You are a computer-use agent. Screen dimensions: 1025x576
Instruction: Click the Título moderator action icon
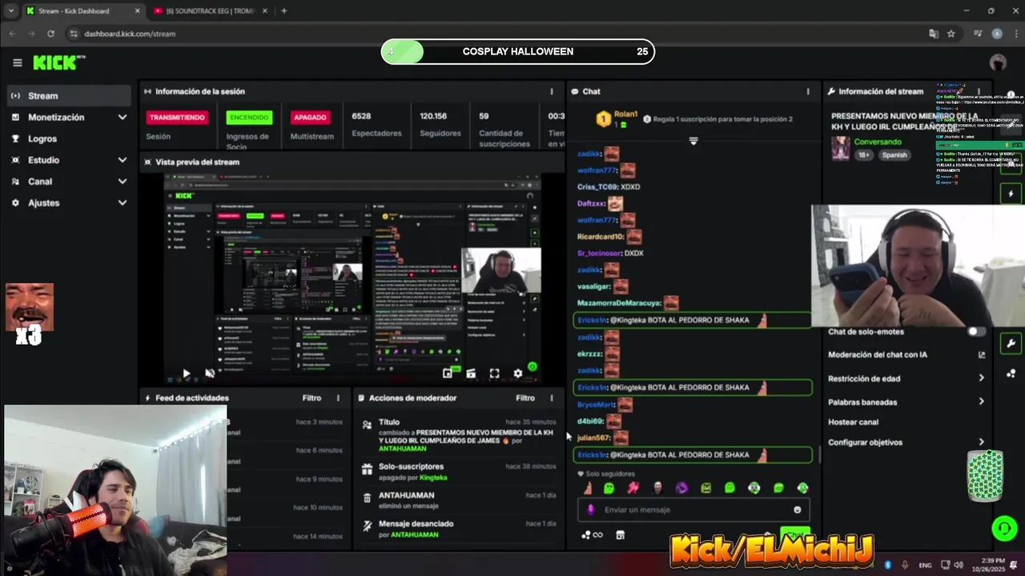[367, 424]
